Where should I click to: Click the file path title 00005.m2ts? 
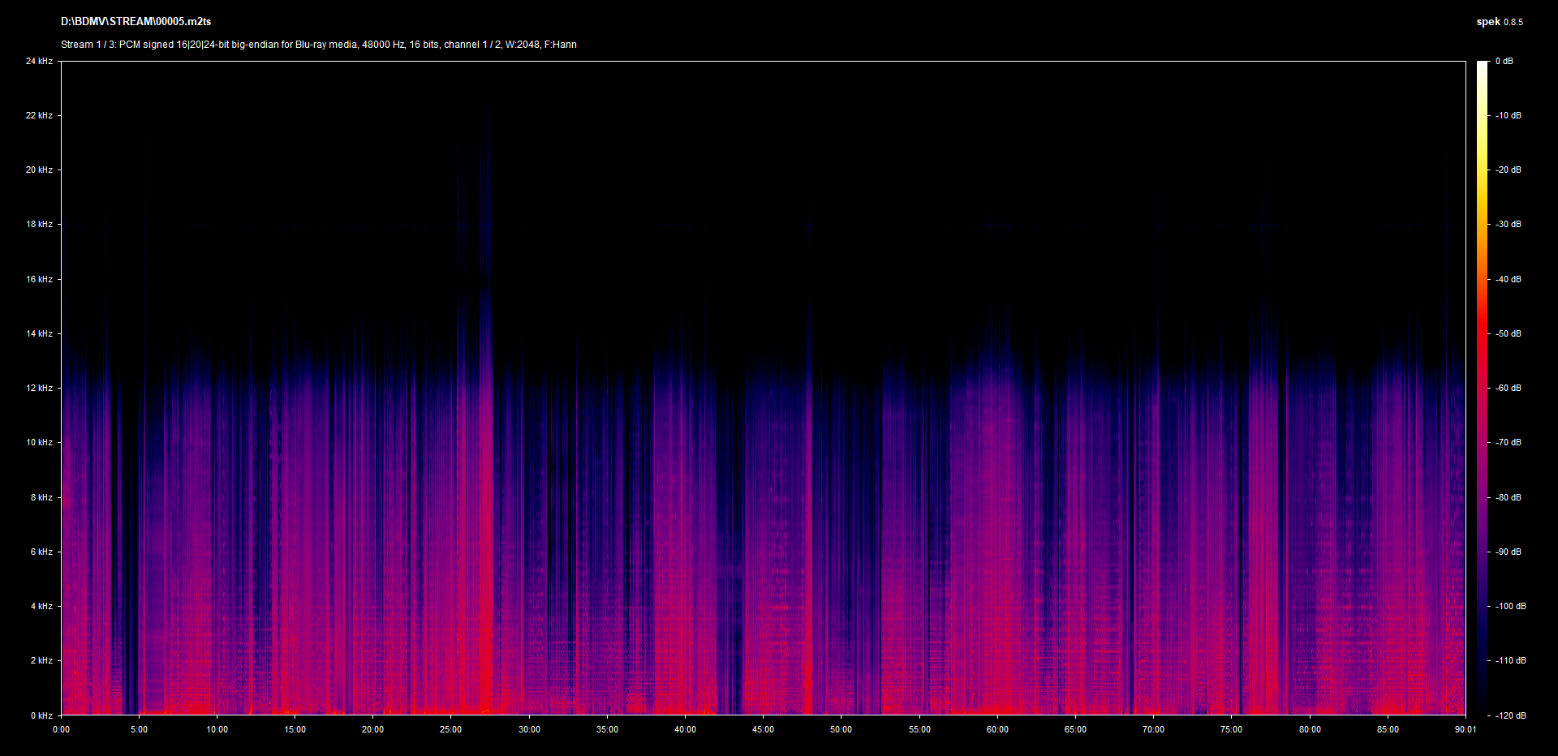pos(136,22)
